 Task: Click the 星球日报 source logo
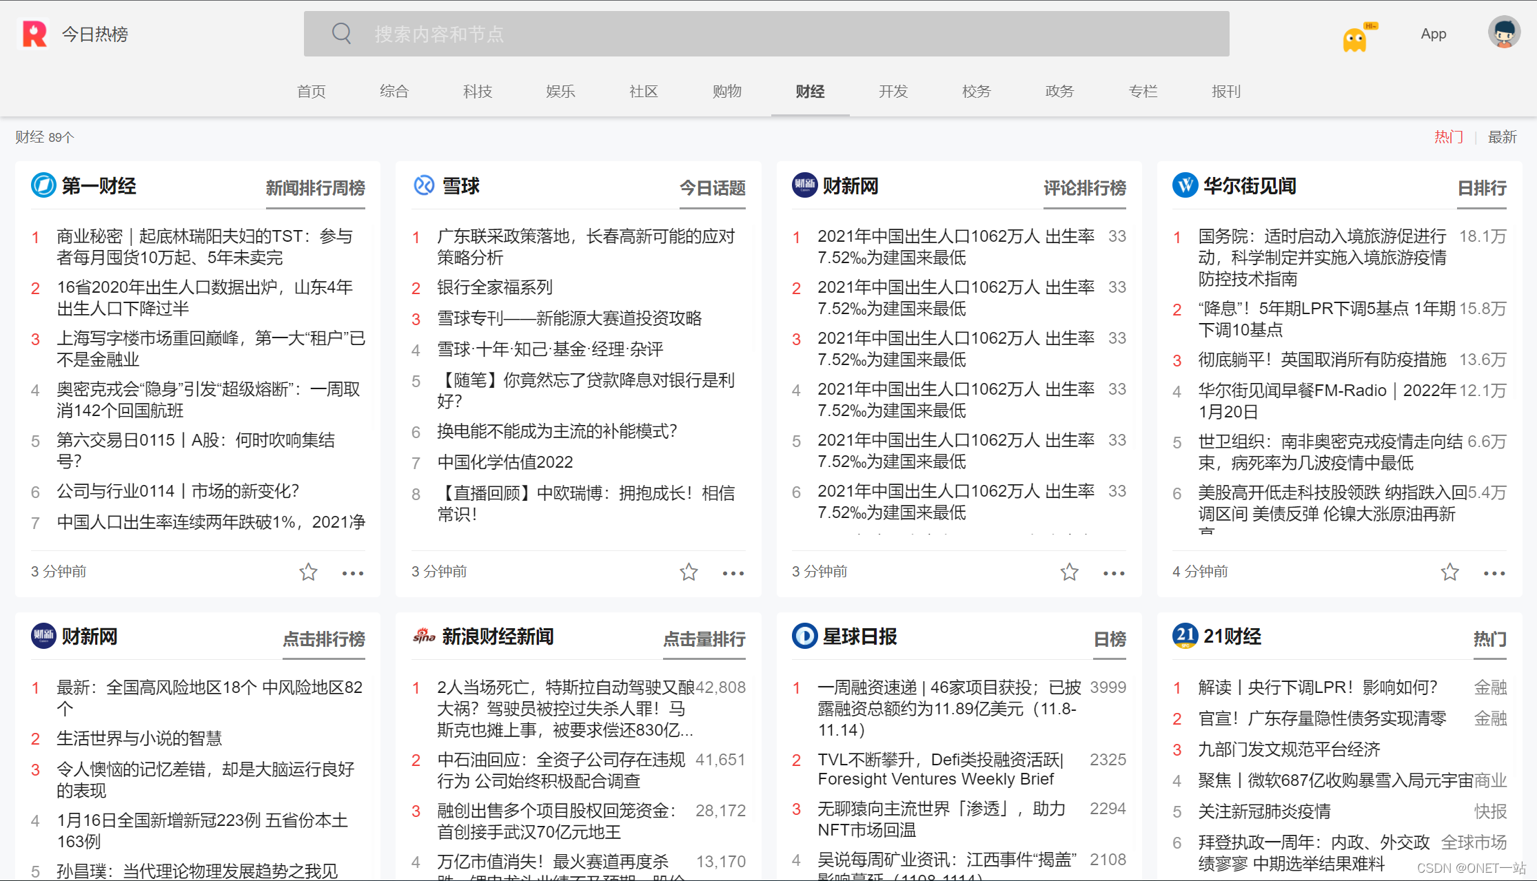point(804,636)
